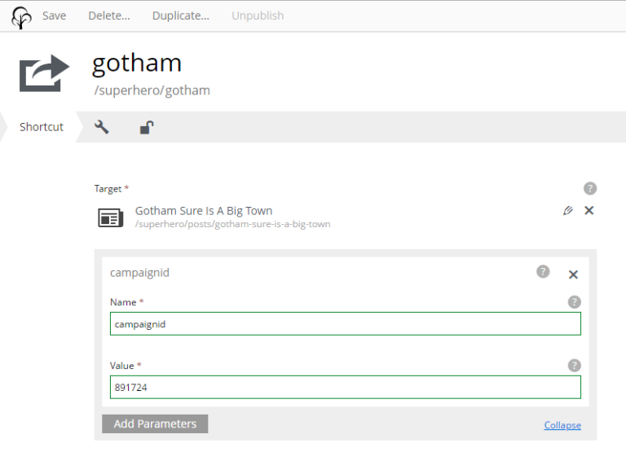This screenshot has width=626, height=474.
Task: Open the wrench settings step
Action: point(102,127)
